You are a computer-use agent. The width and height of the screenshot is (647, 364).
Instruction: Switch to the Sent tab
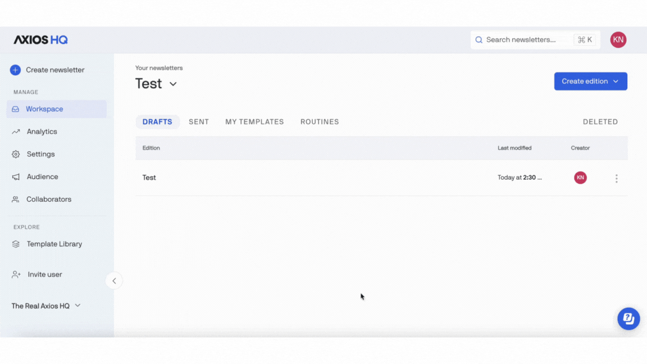click(199, 122)
